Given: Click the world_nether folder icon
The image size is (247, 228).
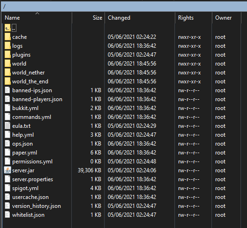Looking at the screenshot, I should [7, 73].
